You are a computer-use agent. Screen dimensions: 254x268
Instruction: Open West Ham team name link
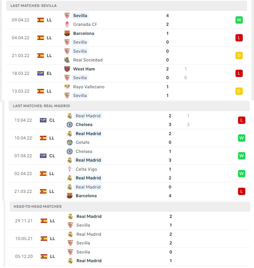[84, 69]
